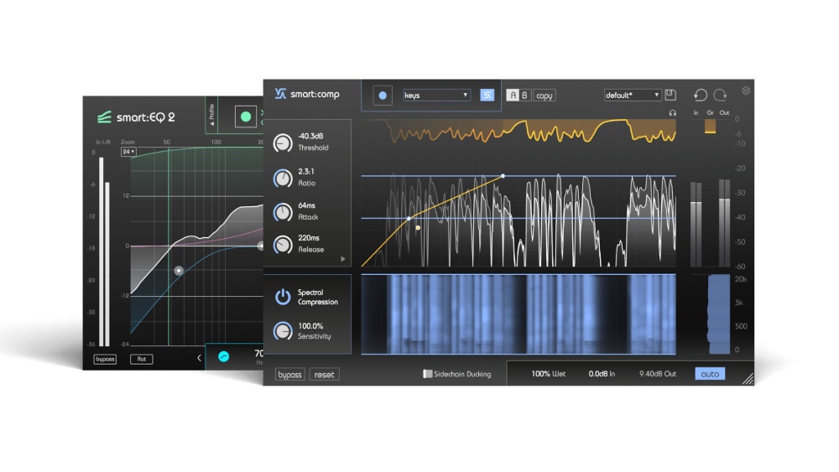Viewport: 839px width, 472px height.
Task: Toggle the Spectral Compression power button
Action: (x=284, y=297)
